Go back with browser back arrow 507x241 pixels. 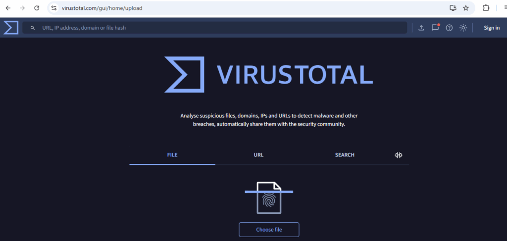click(8, 8)
